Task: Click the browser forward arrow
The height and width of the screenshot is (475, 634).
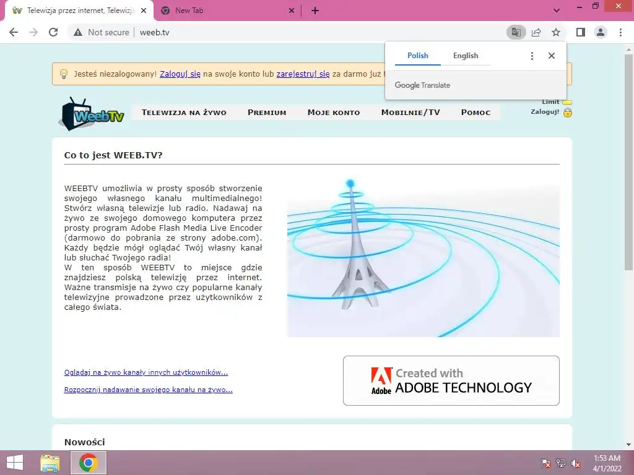Action: (x=33, y=32)
